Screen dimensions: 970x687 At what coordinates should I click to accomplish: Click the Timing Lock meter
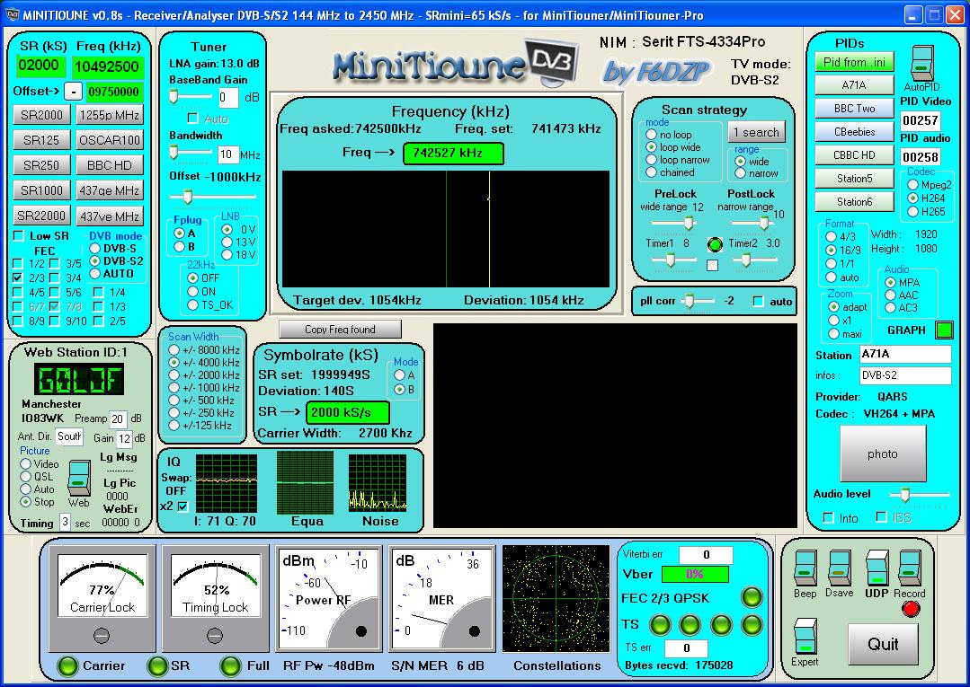tap(215, 599)
